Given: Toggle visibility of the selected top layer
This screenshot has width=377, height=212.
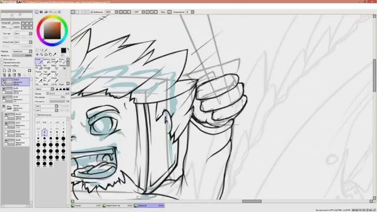Looking at the screenshot, I should (x=4, y=80).
